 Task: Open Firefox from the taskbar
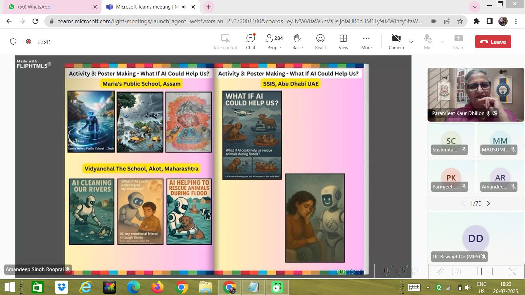(157, 287)
